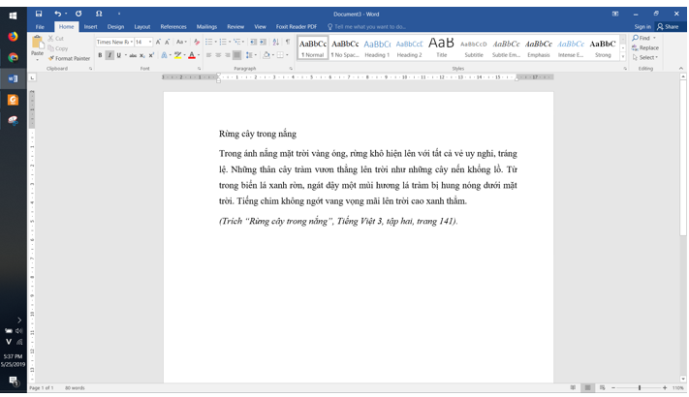Open the File tab
The height and width of the screenshot is (397, 689).
click(40, 27)
